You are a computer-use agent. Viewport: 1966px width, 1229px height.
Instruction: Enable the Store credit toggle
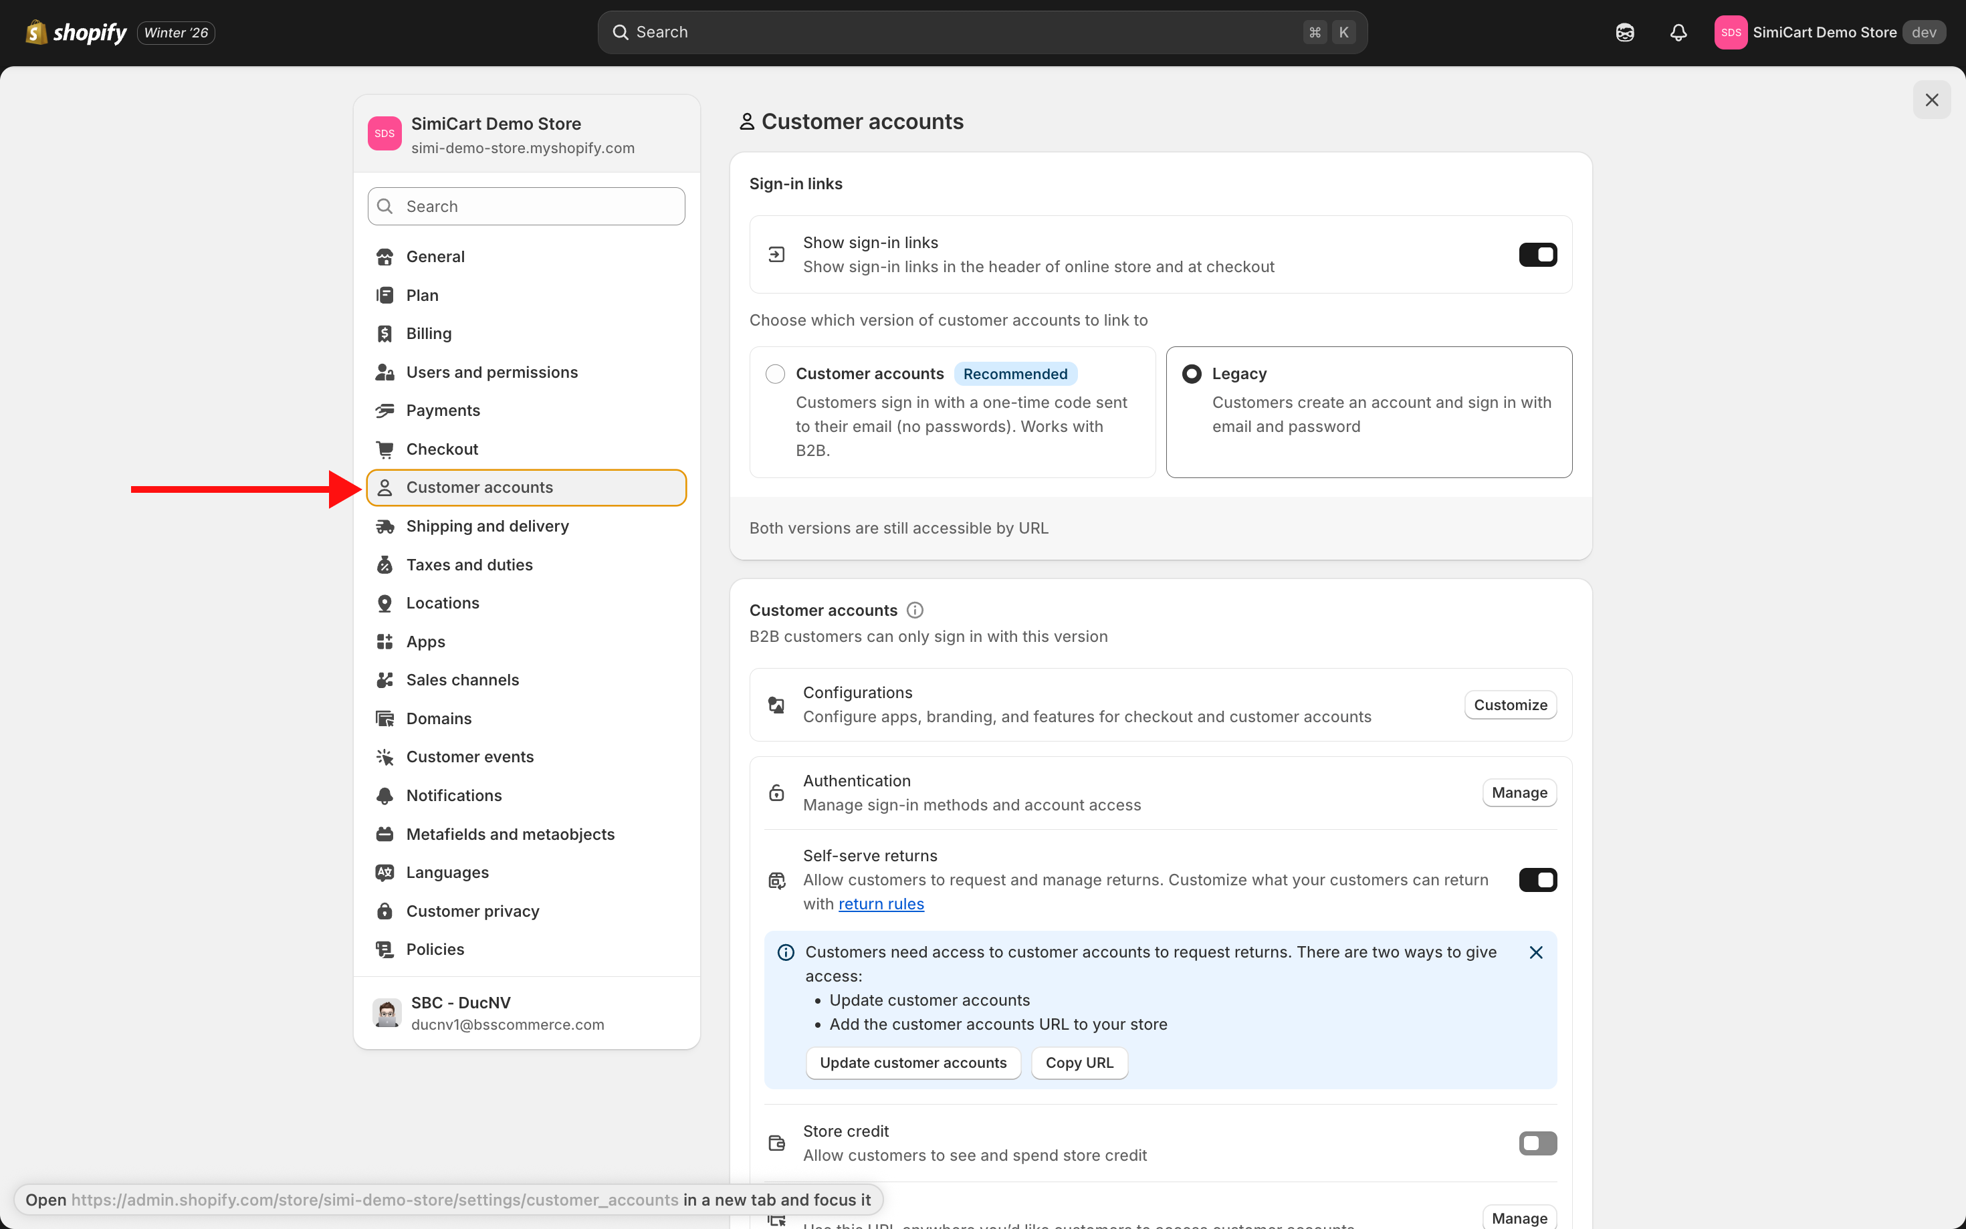[x=1537, y=1143]
